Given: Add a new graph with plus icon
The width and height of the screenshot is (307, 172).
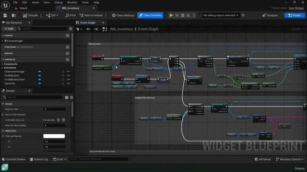Looking at the screenshot, I should coord(67,35).
